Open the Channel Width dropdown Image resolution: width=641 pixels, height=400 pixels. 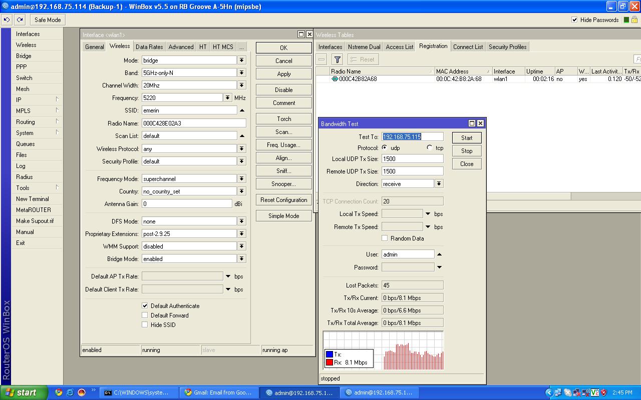pos(242,85)
